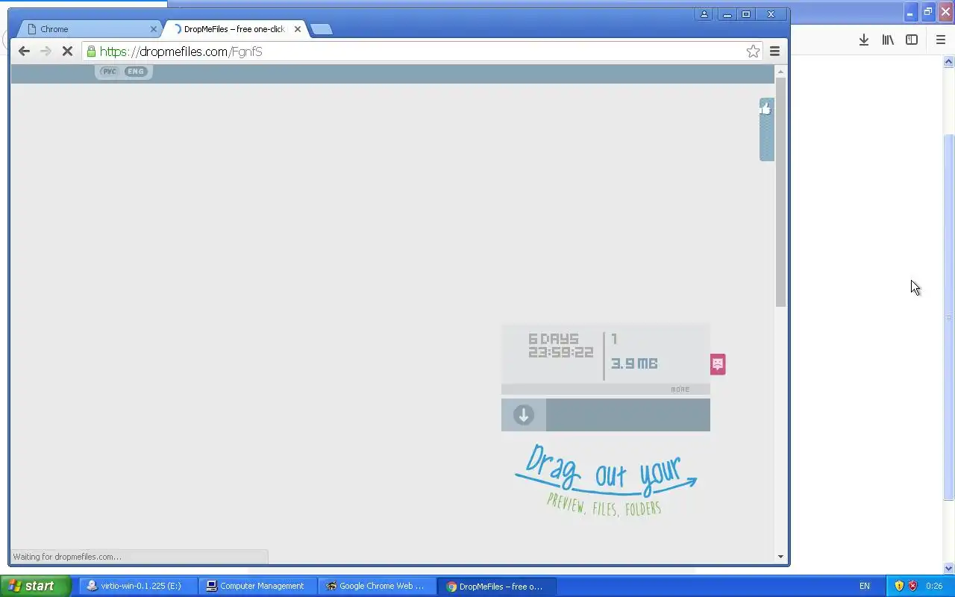Open the Chrome hamburger menu
The image size is (955, 597).
pos(774,51)
